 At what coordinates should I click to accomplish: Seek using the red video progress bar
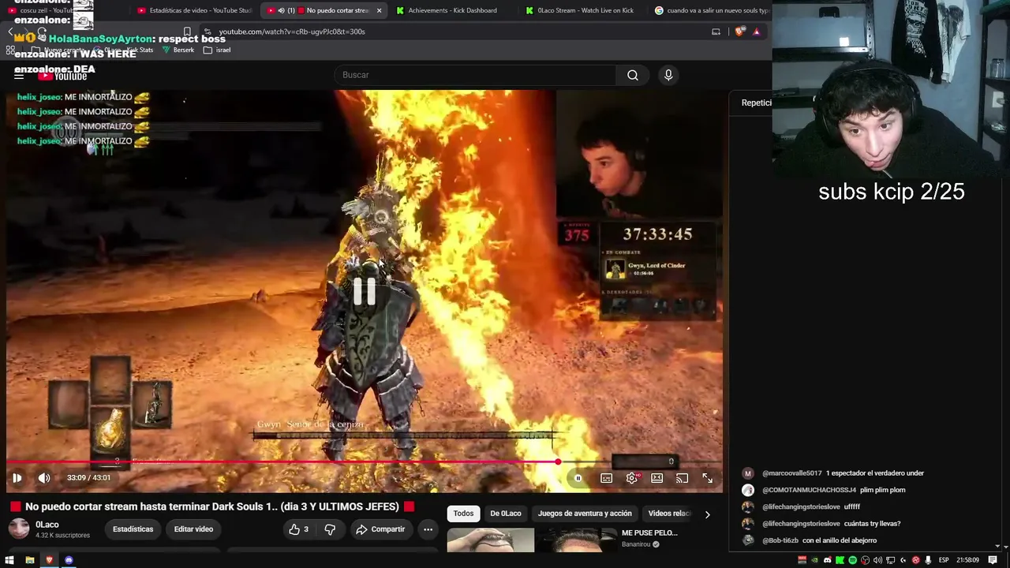tap(364, 462)
